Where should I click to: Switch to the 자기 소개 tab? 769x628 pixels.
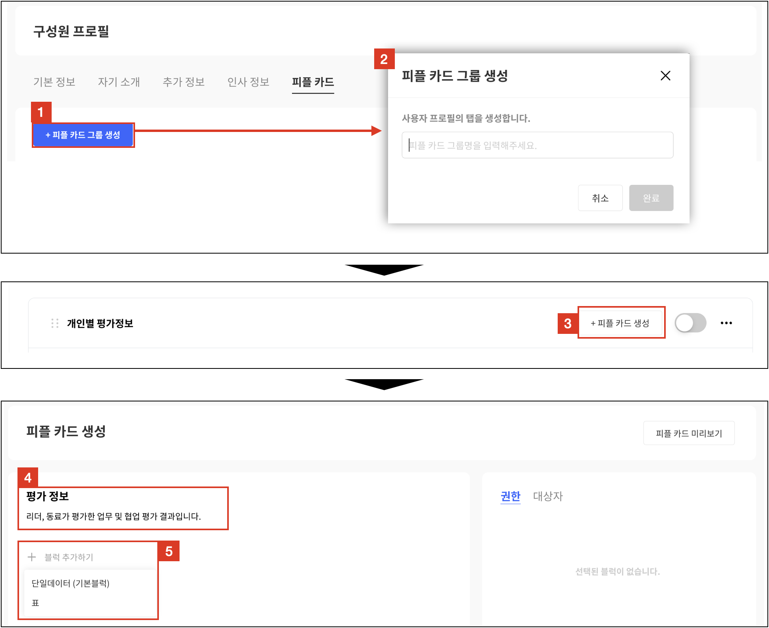coord(119,82)
